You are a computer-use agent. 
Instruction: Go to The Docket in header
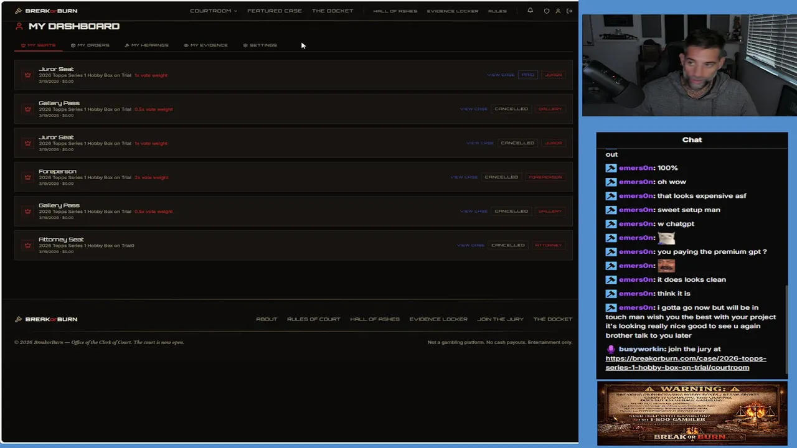tap(332, 11)
